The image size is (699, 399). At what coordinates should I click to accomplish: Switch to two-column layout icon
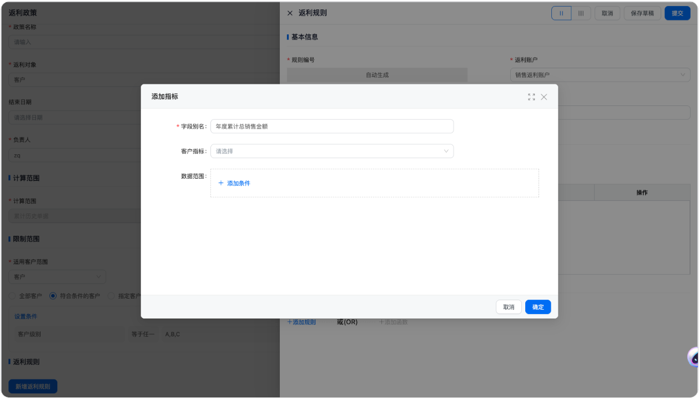(x=561, y=13)
